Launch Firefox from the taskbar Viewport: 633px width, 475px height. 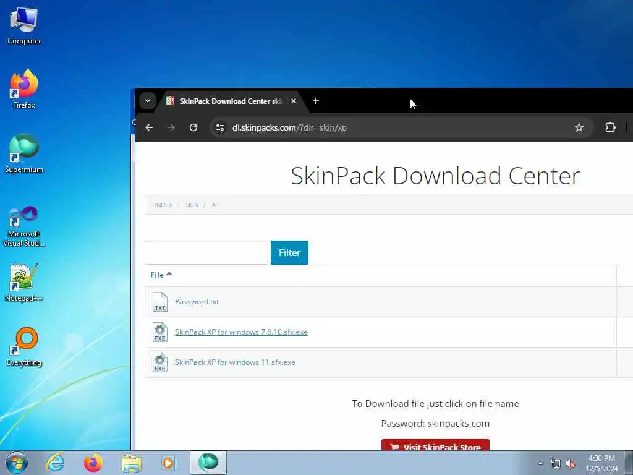(93, 463)
